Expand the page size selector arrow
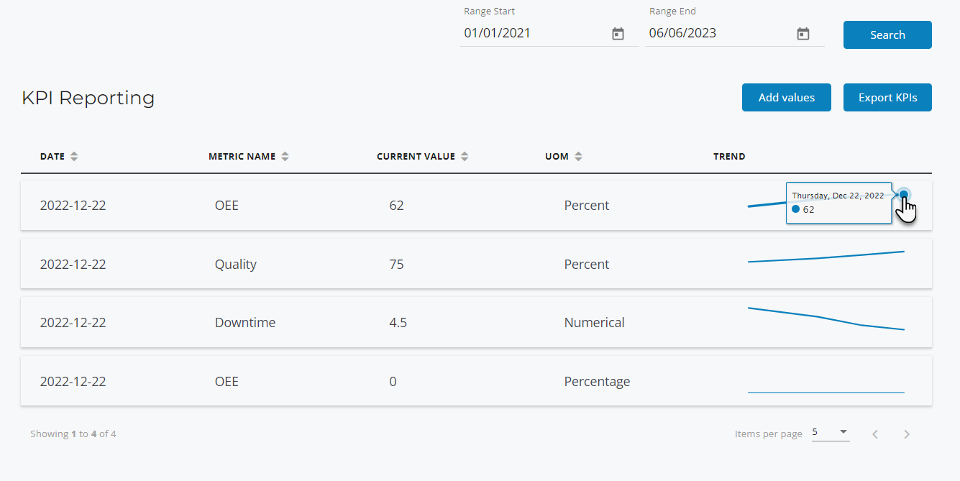This screenshot has height=481, width=960. [844, 431]
